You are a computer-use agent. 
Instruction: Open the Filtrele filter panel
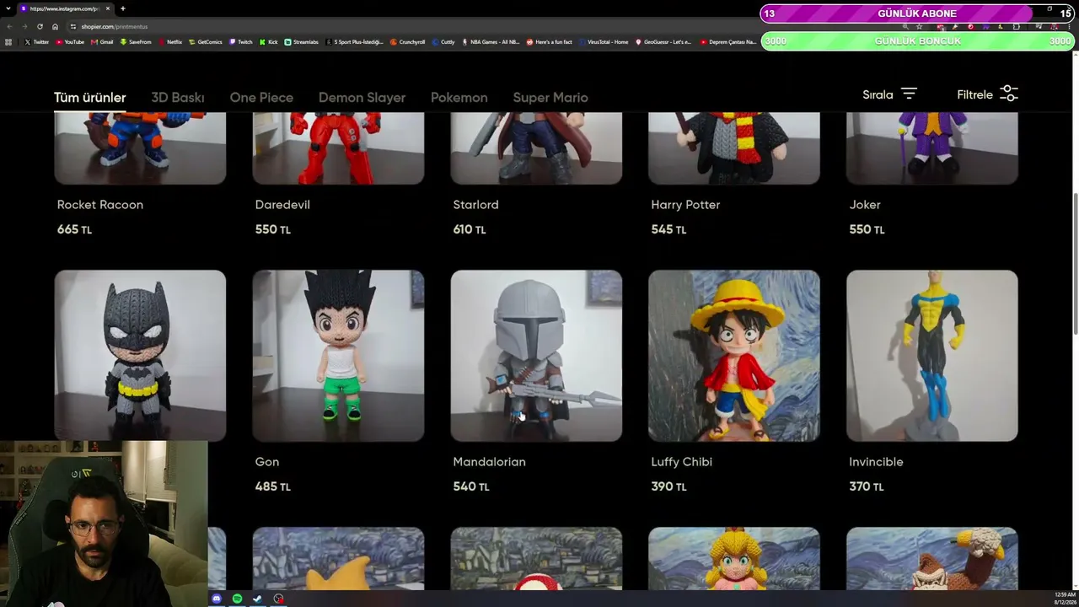pos(987,94)
